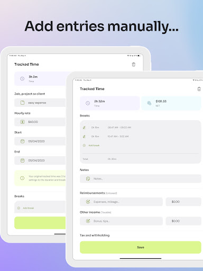The image size is (203, 271).
Task: Click the Other income label
Action: [90, 212]
